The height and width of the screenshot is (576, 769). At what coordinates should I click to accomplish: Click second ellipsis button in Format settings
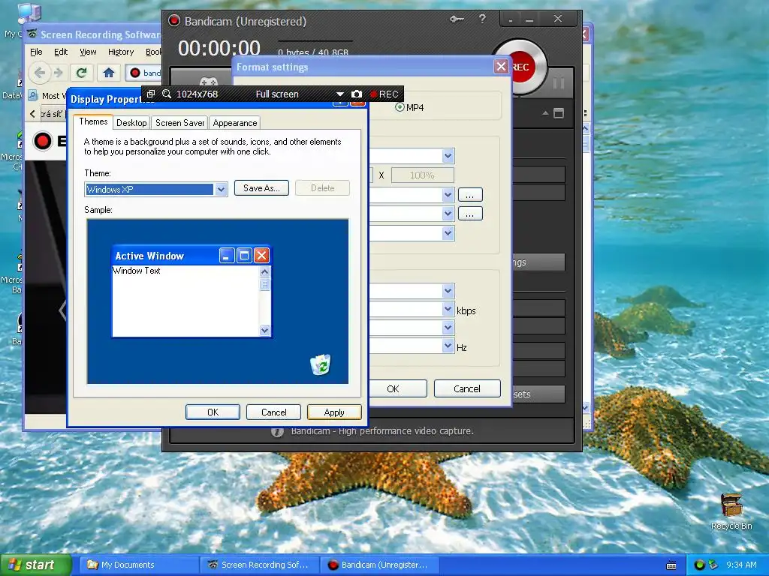[470, 214]
